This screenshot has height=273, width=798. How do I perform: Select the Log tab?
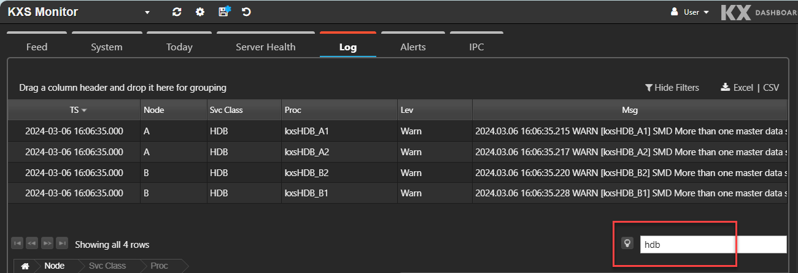tap(348, 47)
